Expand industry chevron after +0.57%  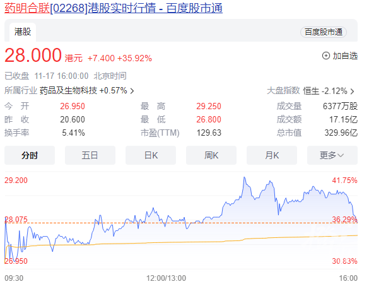[132, 91]
